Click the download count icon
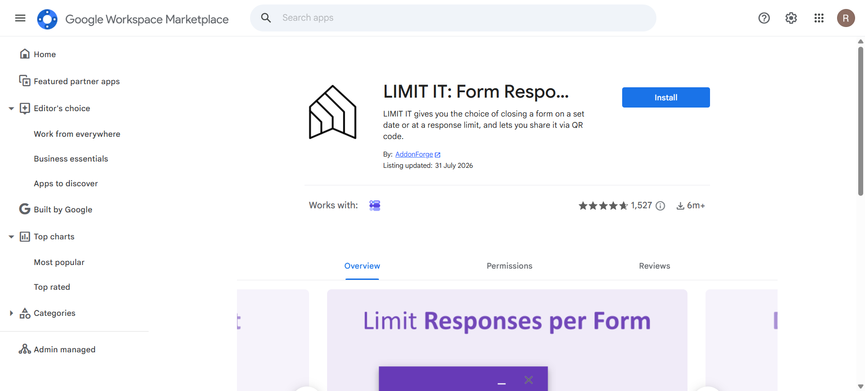Screen dimensions: 865x391 click(x=680, y=206)
